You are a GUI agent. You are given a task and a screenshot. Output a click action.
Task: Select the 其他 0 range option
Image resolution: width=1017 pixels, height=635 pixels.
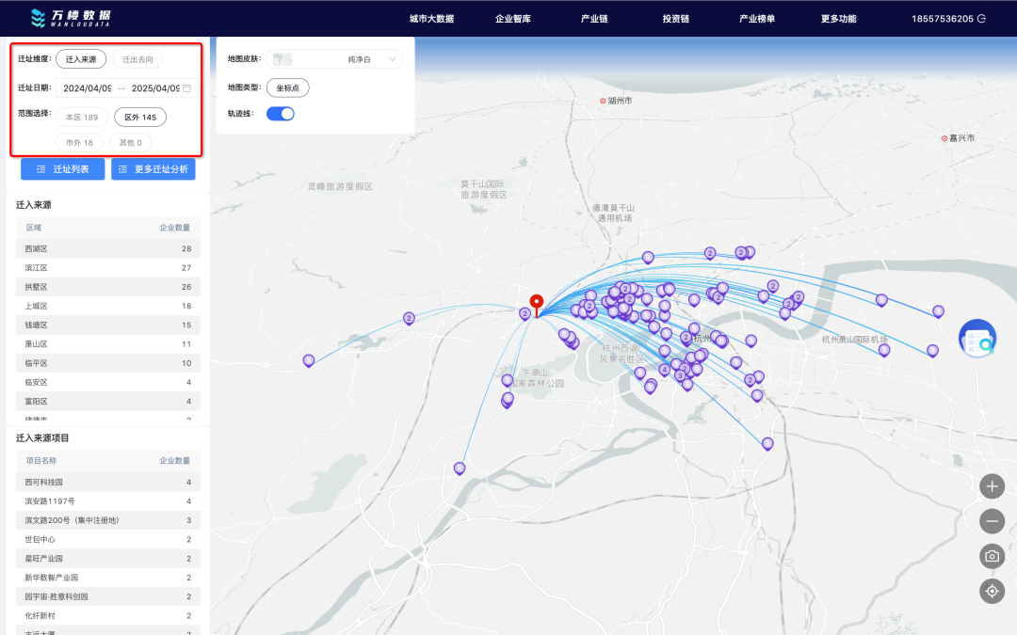click(x=130, y=143)
